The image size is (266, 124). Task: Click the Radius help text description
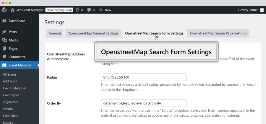point(178,87)
